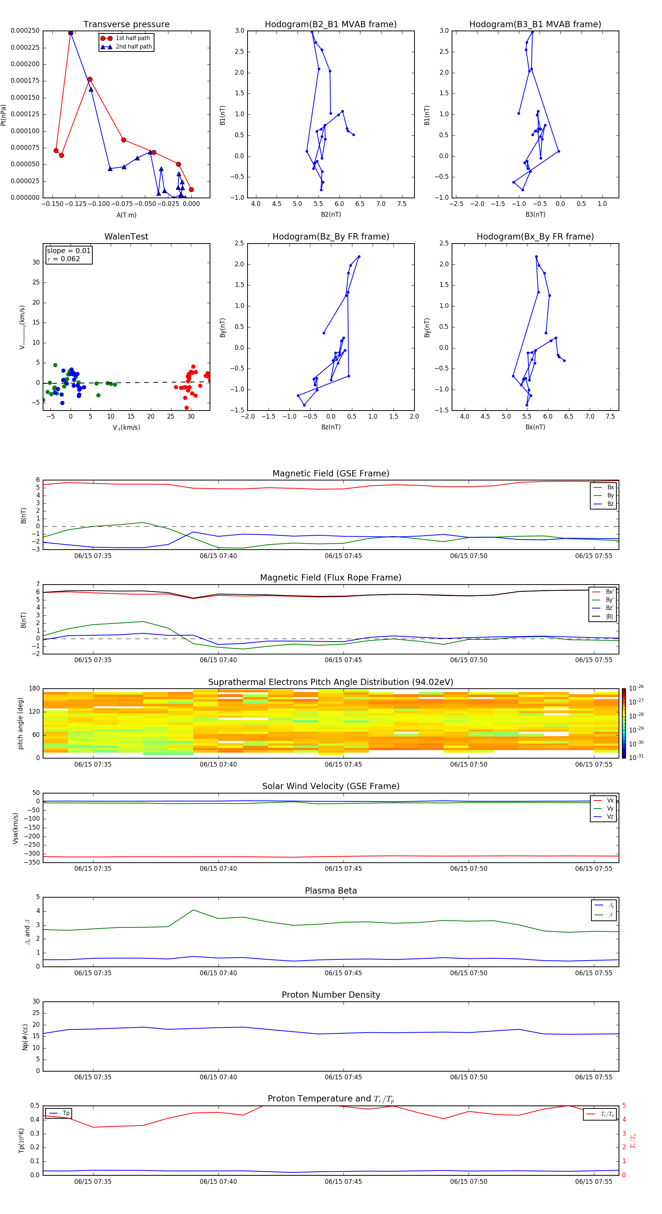Viewport: 662px width, 1214px height.
Task: Click the red peak point in Transverse pressure plot
Action: pyautogui.click(x=71, y=32)
